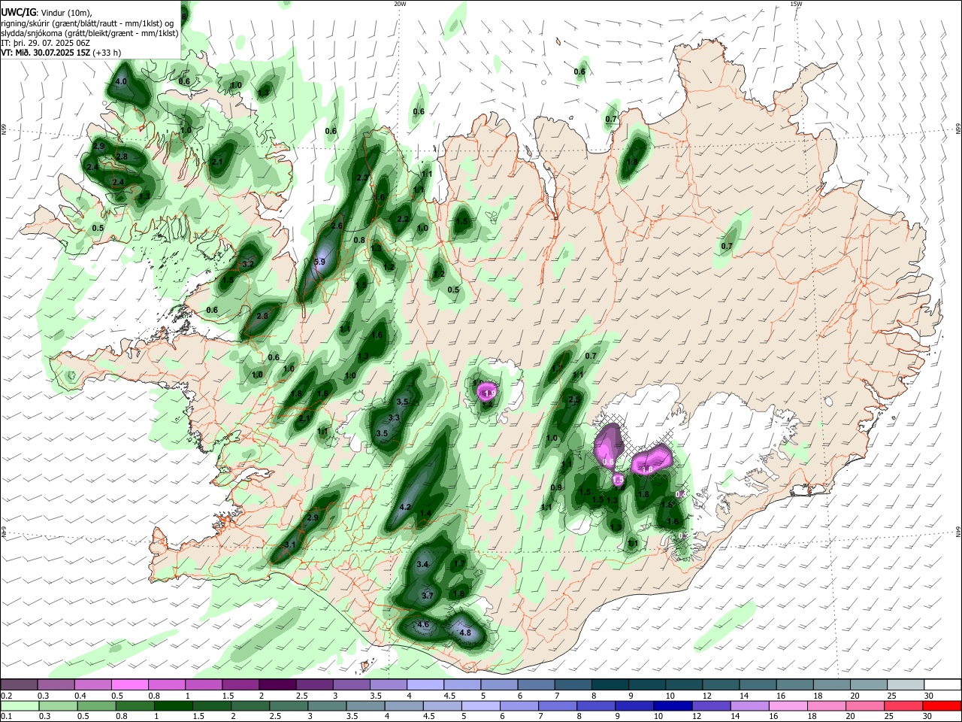Image resolution: width=962 pixels, height=722 pixels.
Task: Click the "UWC/IG" title text
Action: (x=18, y=12)
